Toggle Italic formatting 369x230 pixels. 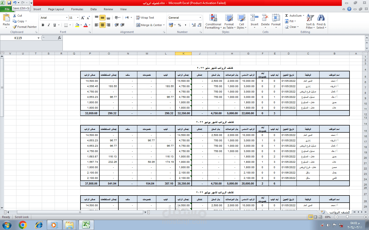point(49,25)
